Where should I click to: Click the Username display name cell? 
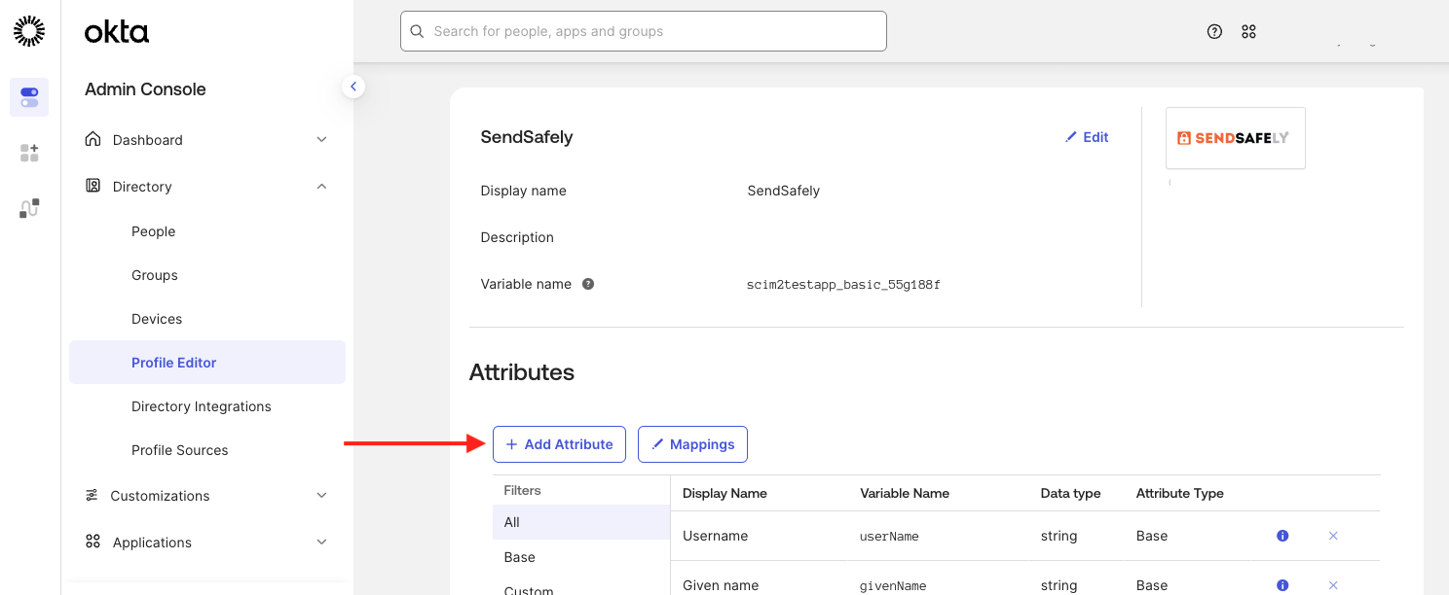click(x=716, y=536)
